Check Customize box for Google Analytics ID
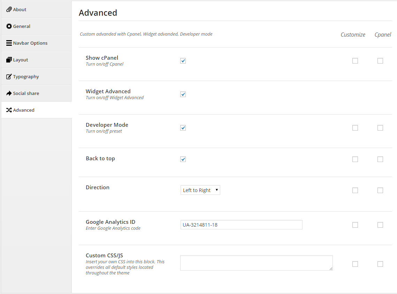 tap(355, 225)
